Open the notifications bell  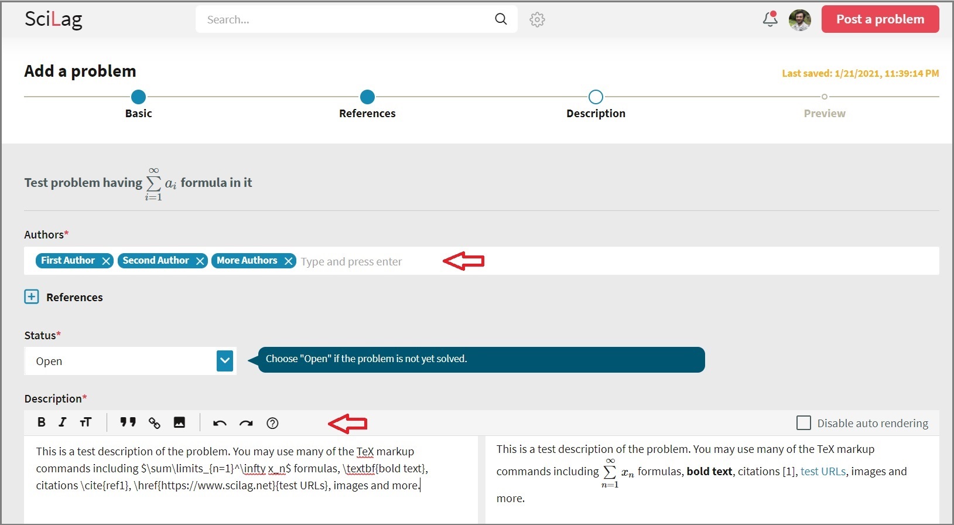770,19
